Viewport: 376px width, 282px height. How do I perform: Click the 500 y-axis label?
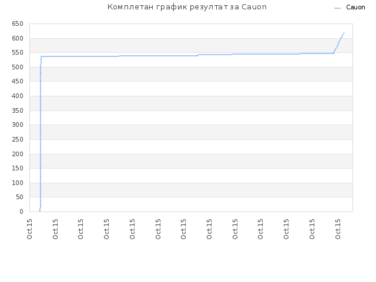pos(18,67)
